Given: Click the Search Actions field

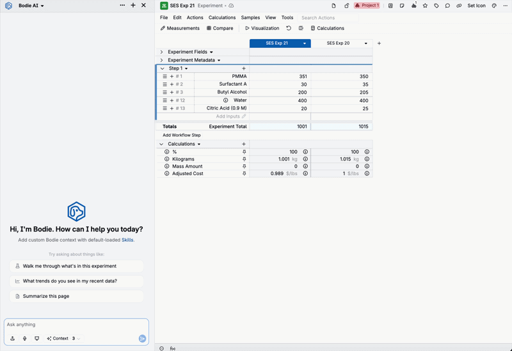Looking at the screenshot, I should pyautogui.click(x=328, y=18).
